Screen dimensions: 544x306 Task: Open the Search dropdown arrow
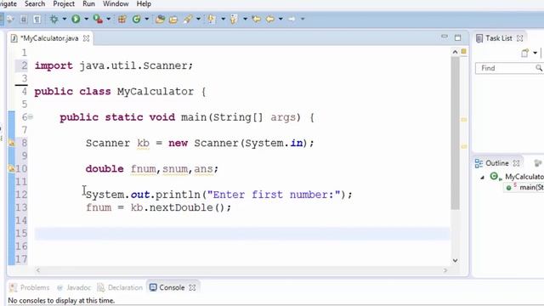pyautogui.click(x=198, y=19)
